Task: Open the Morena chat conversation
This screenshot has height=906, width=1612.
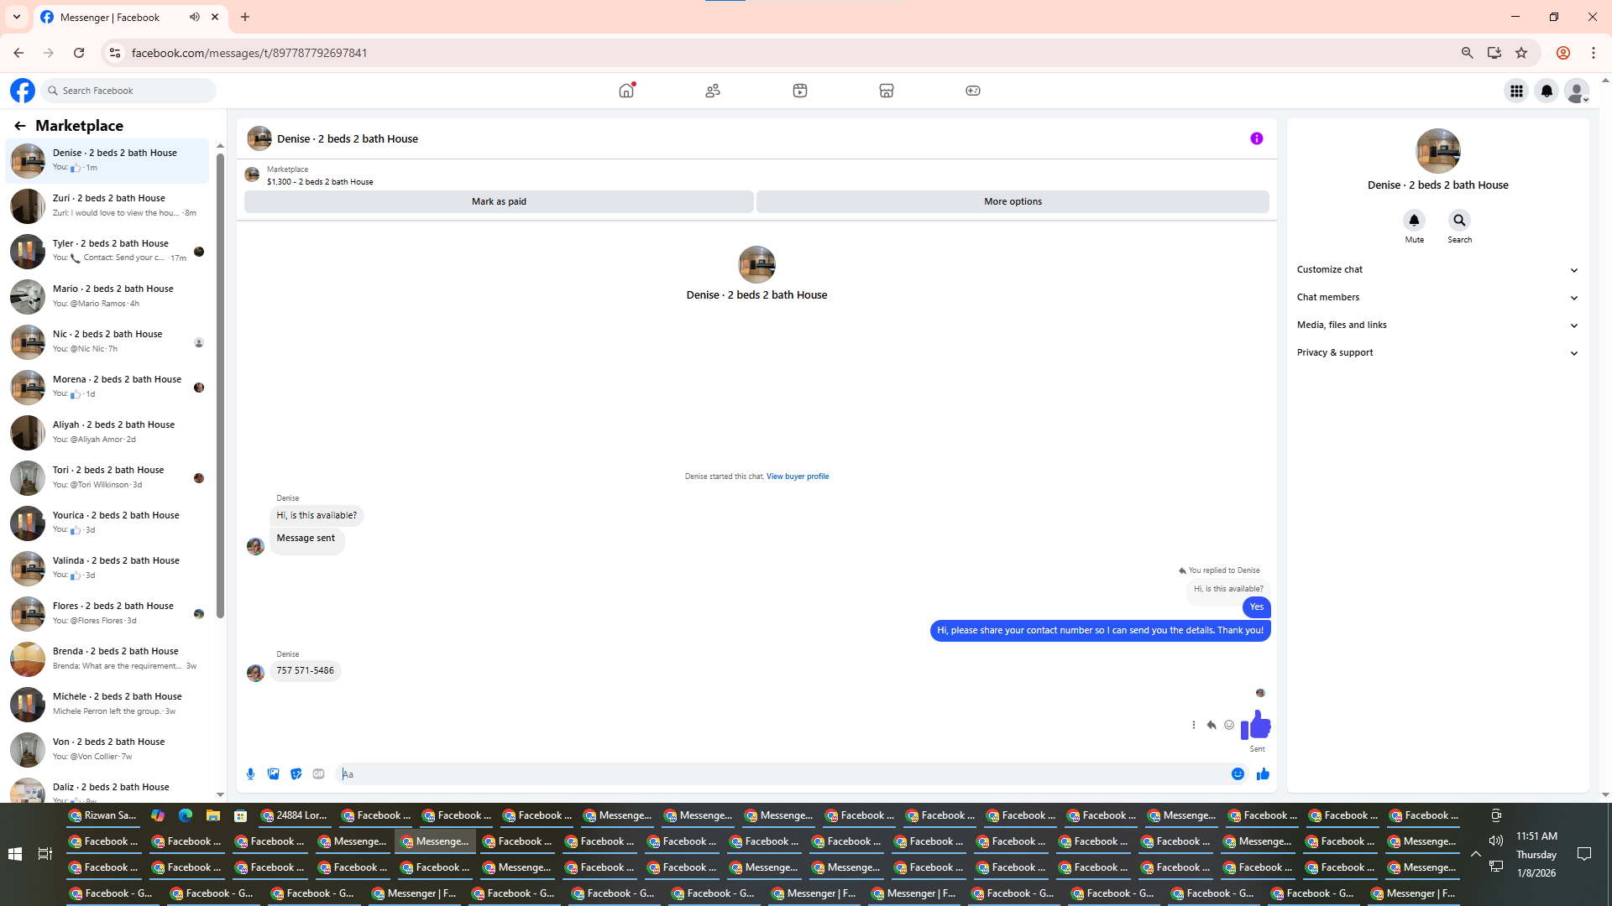Action: click(x=107, y=387)
